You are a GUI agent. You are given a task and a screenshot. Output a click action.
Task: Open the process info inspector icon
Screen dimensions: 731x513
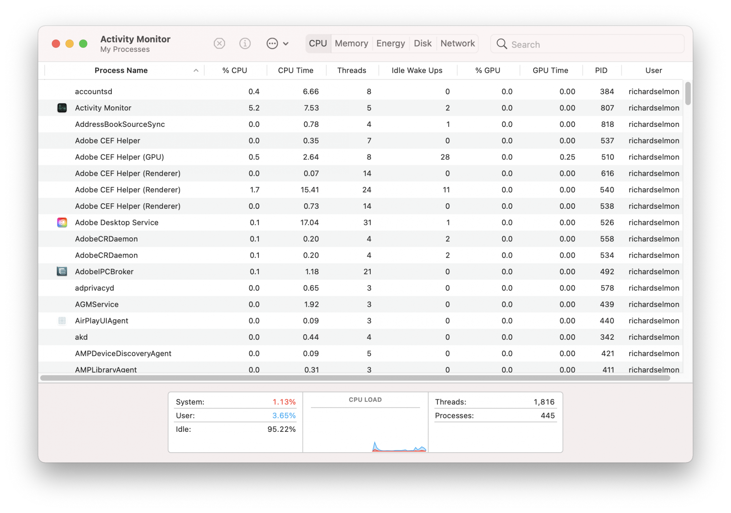(x=245, y=44)
